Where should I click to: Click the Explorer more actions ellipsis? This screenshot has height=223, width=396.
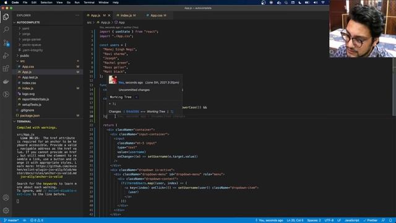[x=77, y=15]
